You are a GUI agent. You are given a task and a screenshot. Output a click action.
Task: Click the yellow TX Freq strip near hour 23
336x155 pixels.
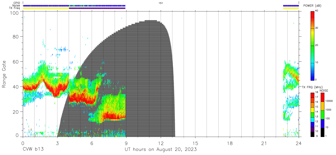pyautogui.click(x=291, y=8)
